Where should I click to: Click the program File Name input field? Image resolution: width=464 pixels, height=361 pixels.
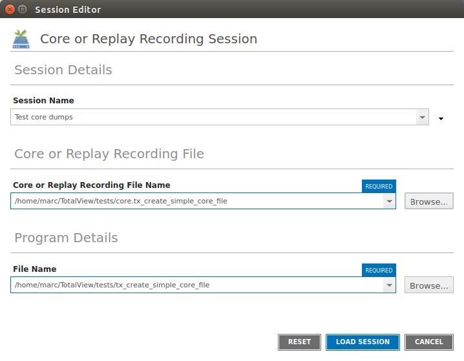point(197,285)
